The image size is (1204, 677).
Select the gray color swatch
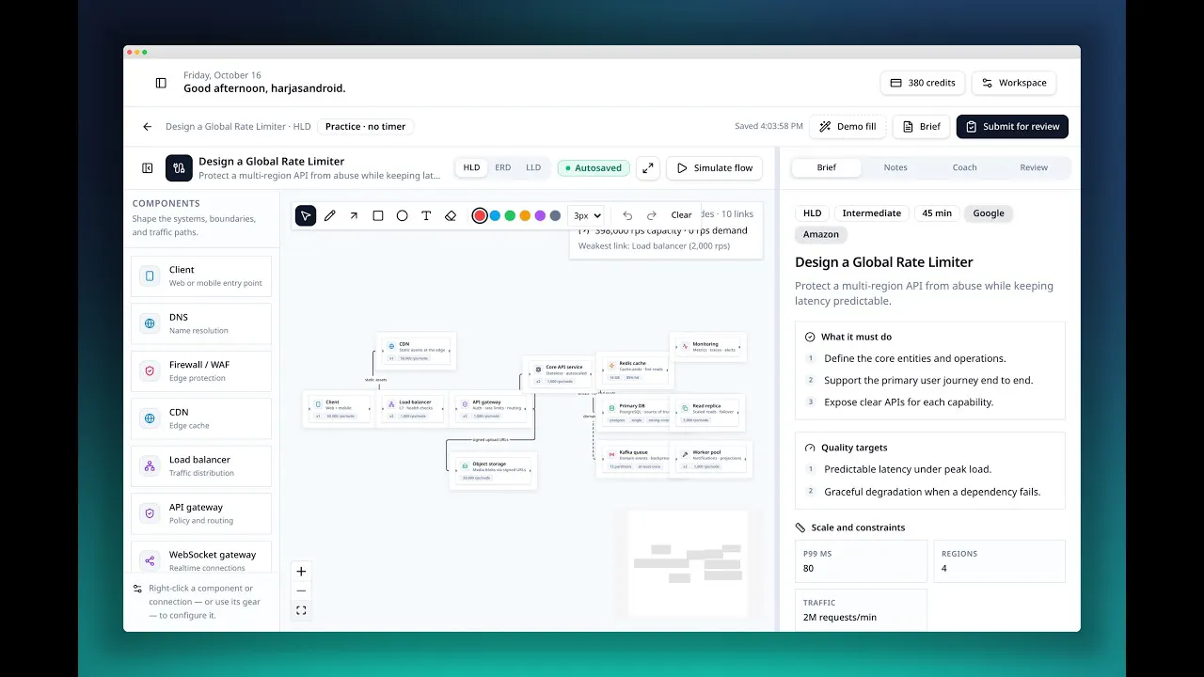coord(555,215)
